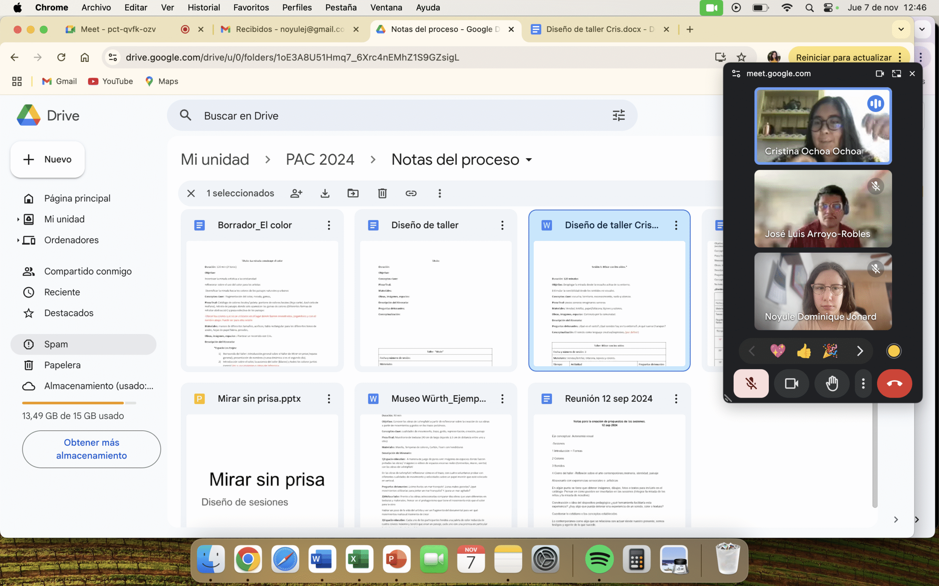
Task: Click the Nuevo button
Action: pos(48,159)
